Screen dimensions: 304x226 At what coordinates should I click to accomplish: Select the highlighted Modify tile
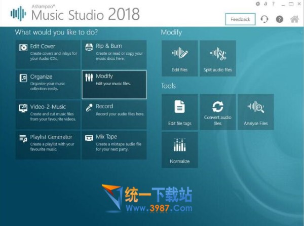coord(114,84)
